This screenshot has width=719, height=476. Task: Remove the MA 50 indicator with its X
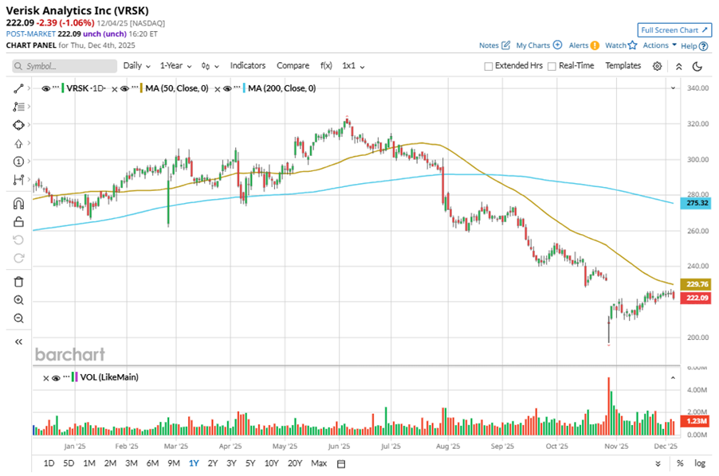[115, 89]
